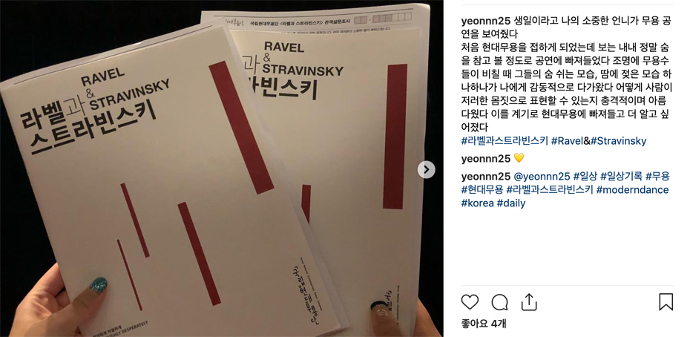Open the #현대무용 hashtag
Viewport: 690px width, 337px height.
[482, 190]
